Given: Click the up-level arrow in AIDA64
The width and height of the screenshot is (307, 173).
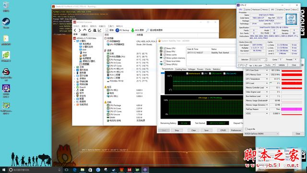Looking at the screenshot, I should coord(84,30).
